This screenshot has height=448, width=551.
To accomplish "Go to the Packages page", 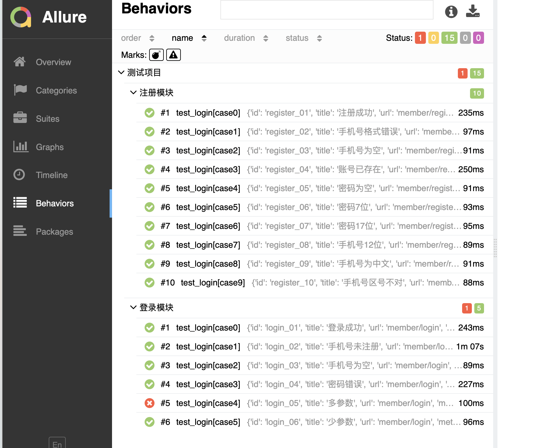I will pyautogui.click(x=54, y=232).
